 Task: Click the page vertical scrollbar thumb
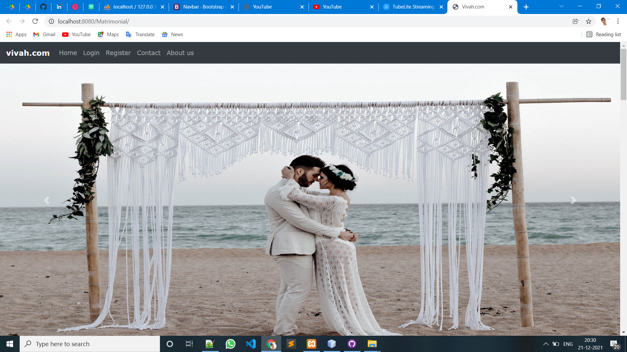coord(623,75)
